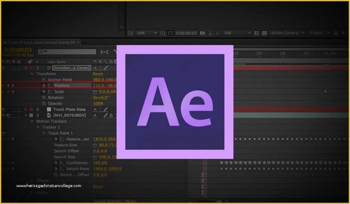Open graph editor for Position property
This screenshot has height=204, width=350.
(x=50, y=86)
